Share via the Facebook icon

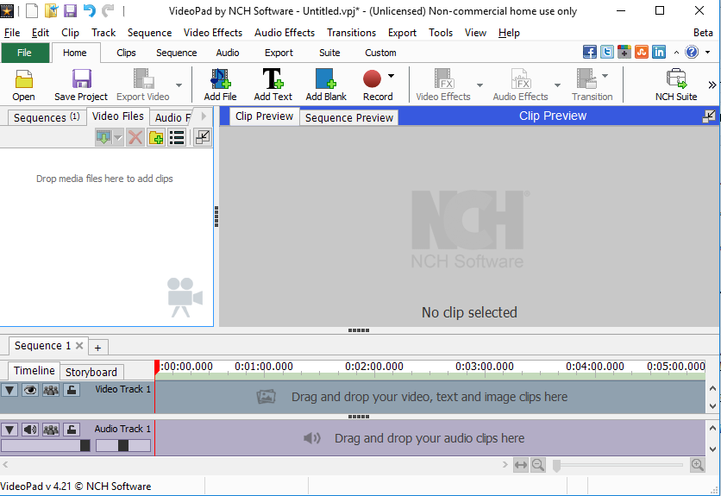pos(590,52)
